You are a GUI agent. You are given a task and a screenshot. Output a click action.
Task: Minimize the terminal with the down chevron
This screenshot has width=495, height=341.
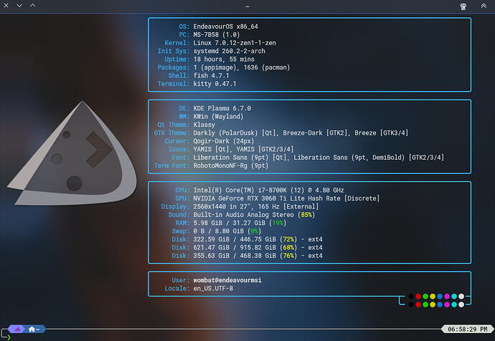pyautogui.click(x=19, y=5)
